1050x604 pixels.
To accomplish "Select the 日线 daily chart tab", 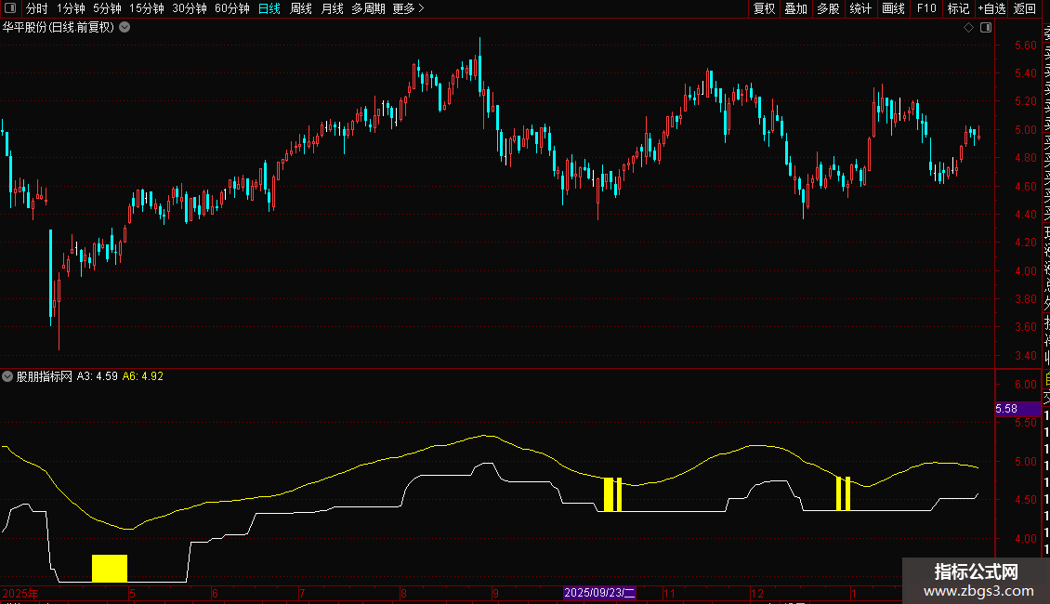I will click(269, 8).
